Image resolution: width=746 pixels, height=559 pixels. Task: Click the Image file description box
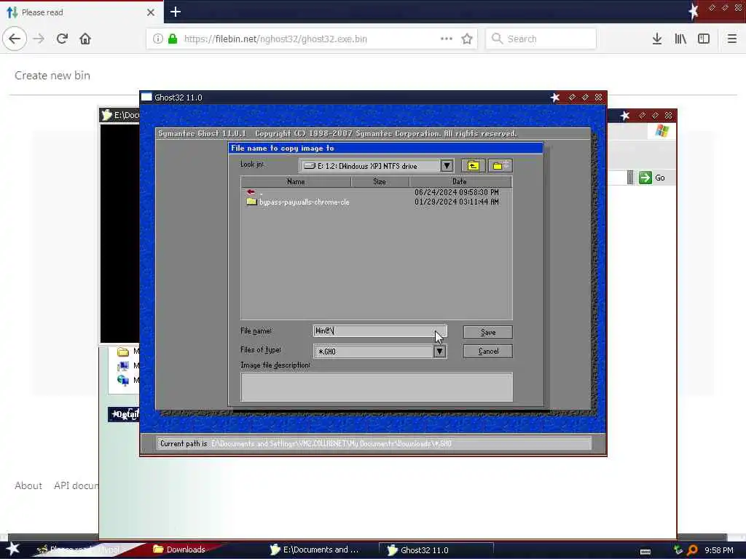pos(377,387)
